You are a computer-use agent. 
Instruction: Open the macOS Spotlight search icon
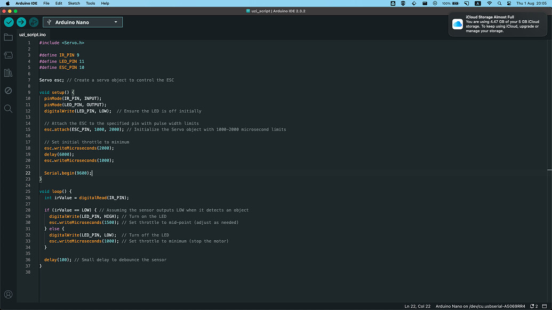[499, 3]
